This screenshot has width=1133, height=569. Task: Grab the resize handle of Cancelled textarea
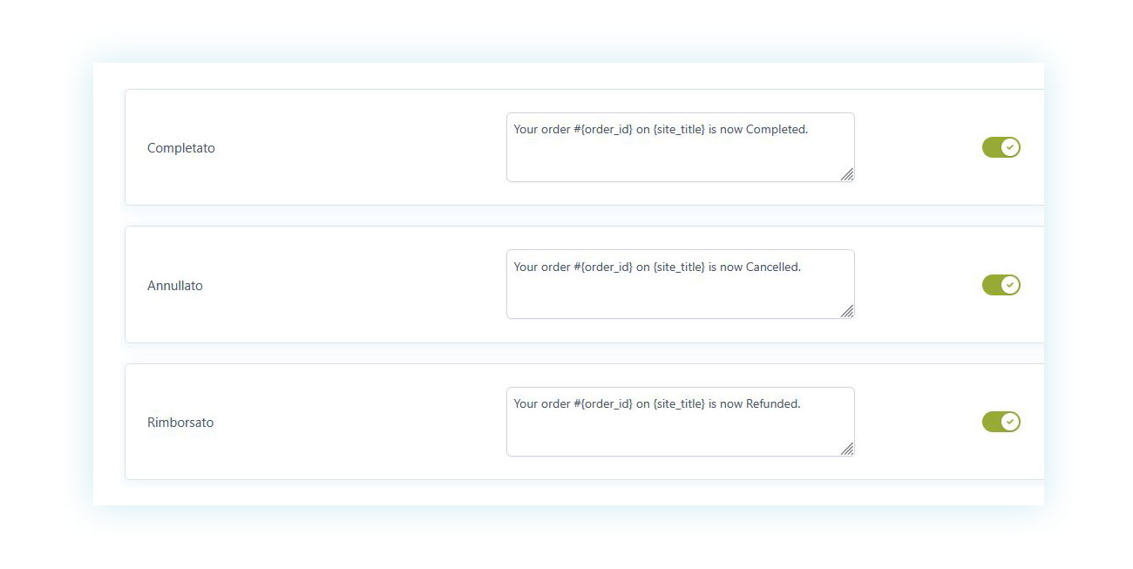(x=847, y=311)
